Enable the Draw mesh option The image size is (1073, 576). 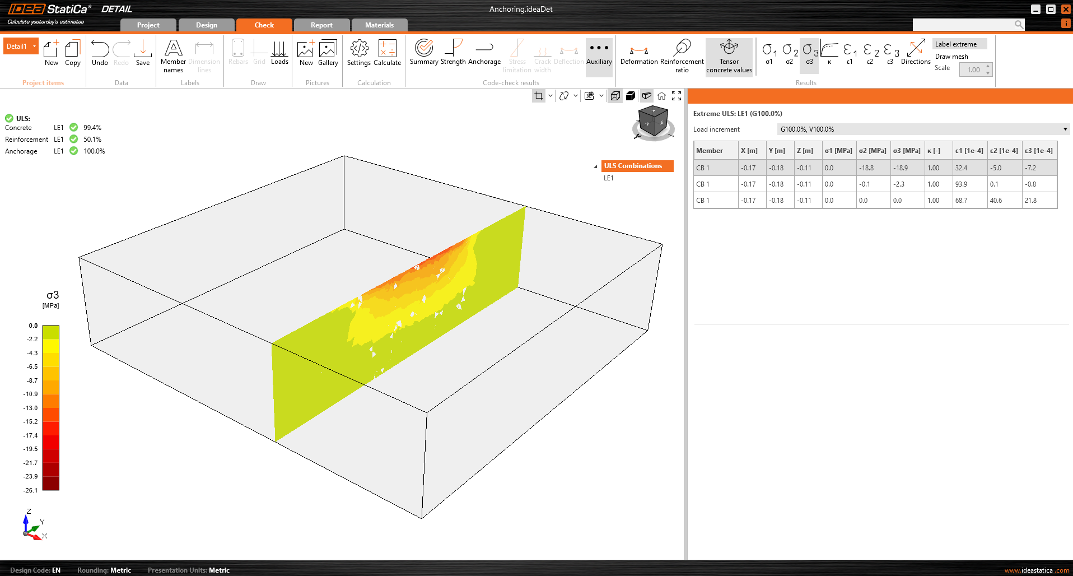[x=951, y=57]
